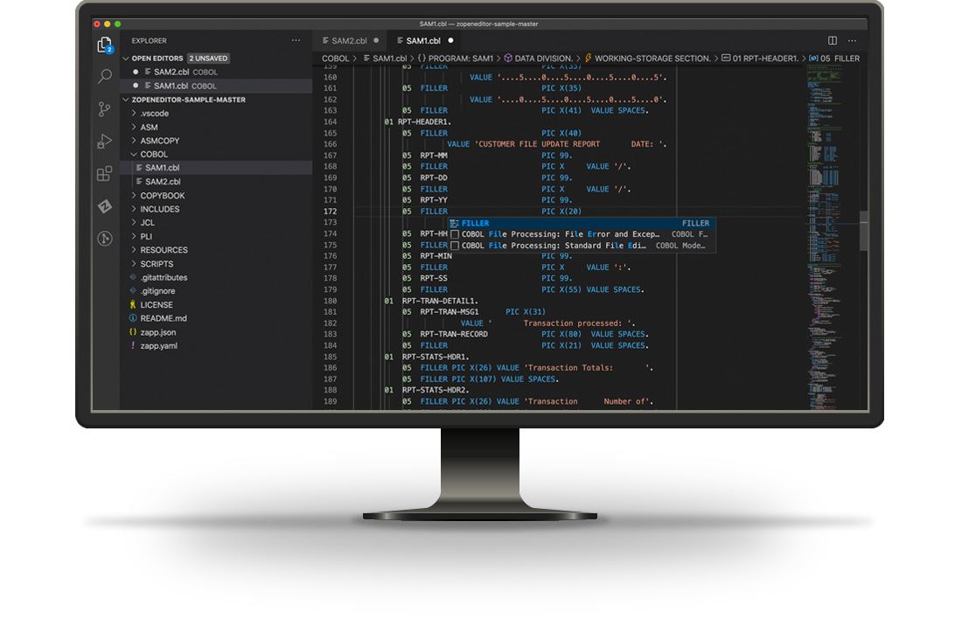Select the FILLER completion suggestion

[x=477, y=223]
